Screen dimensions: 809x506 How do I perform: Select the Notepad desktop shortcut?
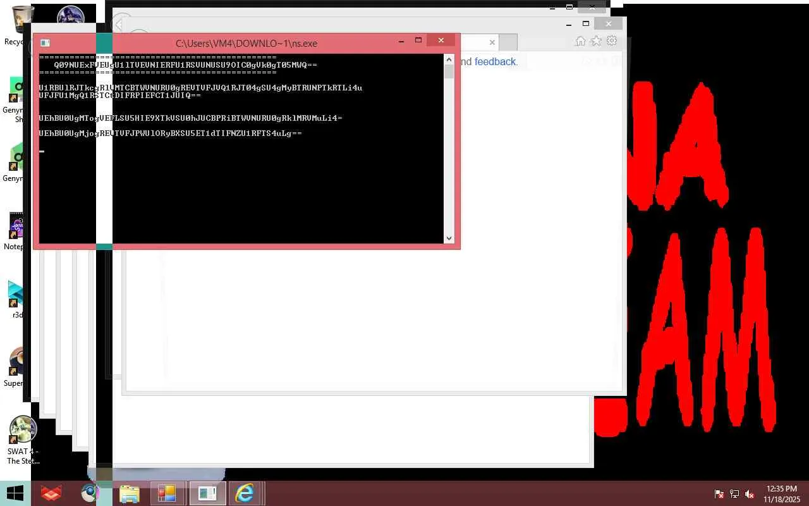point(15,231)
